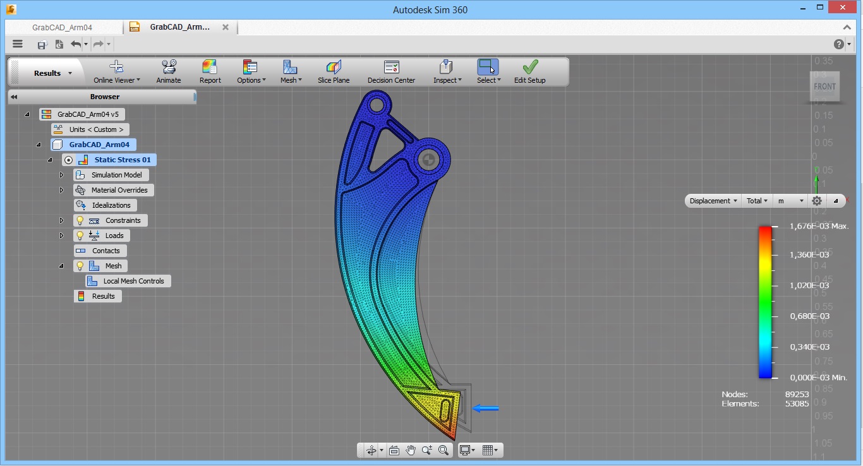
Task: Open legend settings gear icon
Action: tap(817, 201)
